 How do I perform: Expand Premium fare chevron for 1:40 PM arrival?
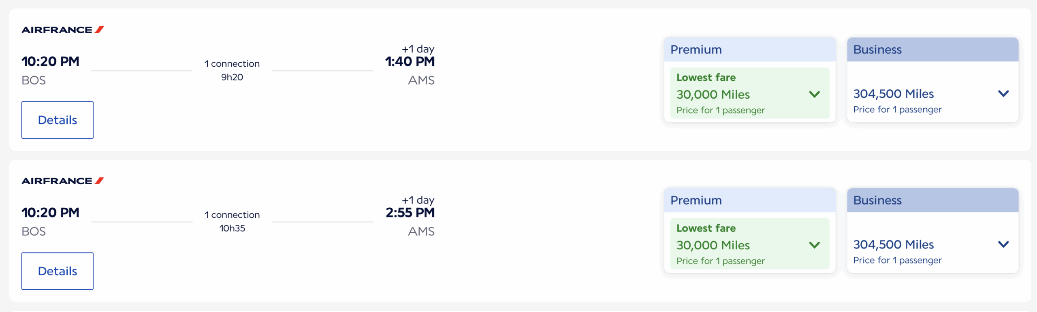tap(814, 95)
